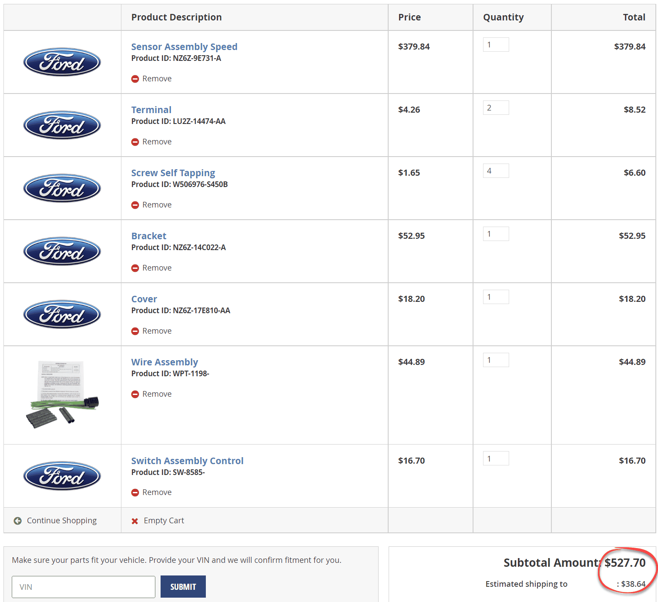658x602 pixels.
Task: Click Product ID SW-8585- text
Action: (168, 472)
